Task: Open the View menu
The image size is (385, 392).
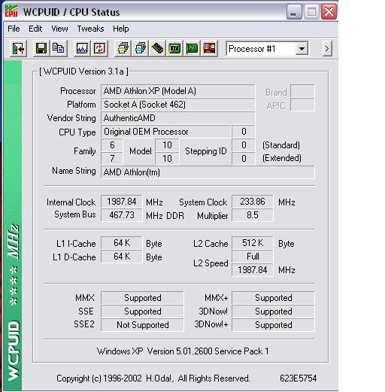Action: (x=59, y=29)
